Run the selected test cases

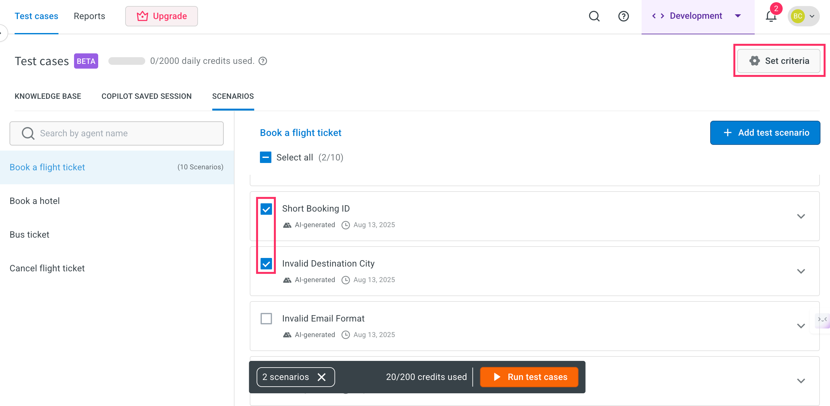(x=529, y=377)
